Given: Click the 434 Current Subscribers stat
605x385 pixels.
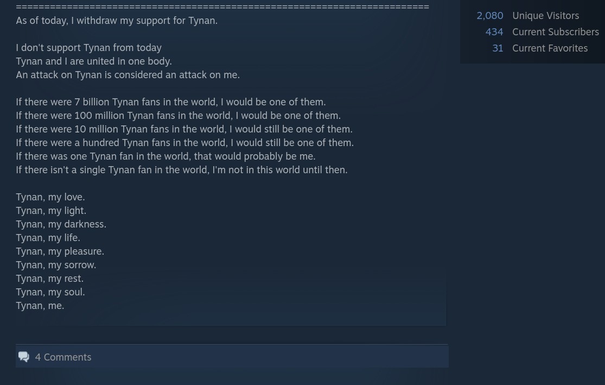Looking at the screenshot, I should coord(542,31).
